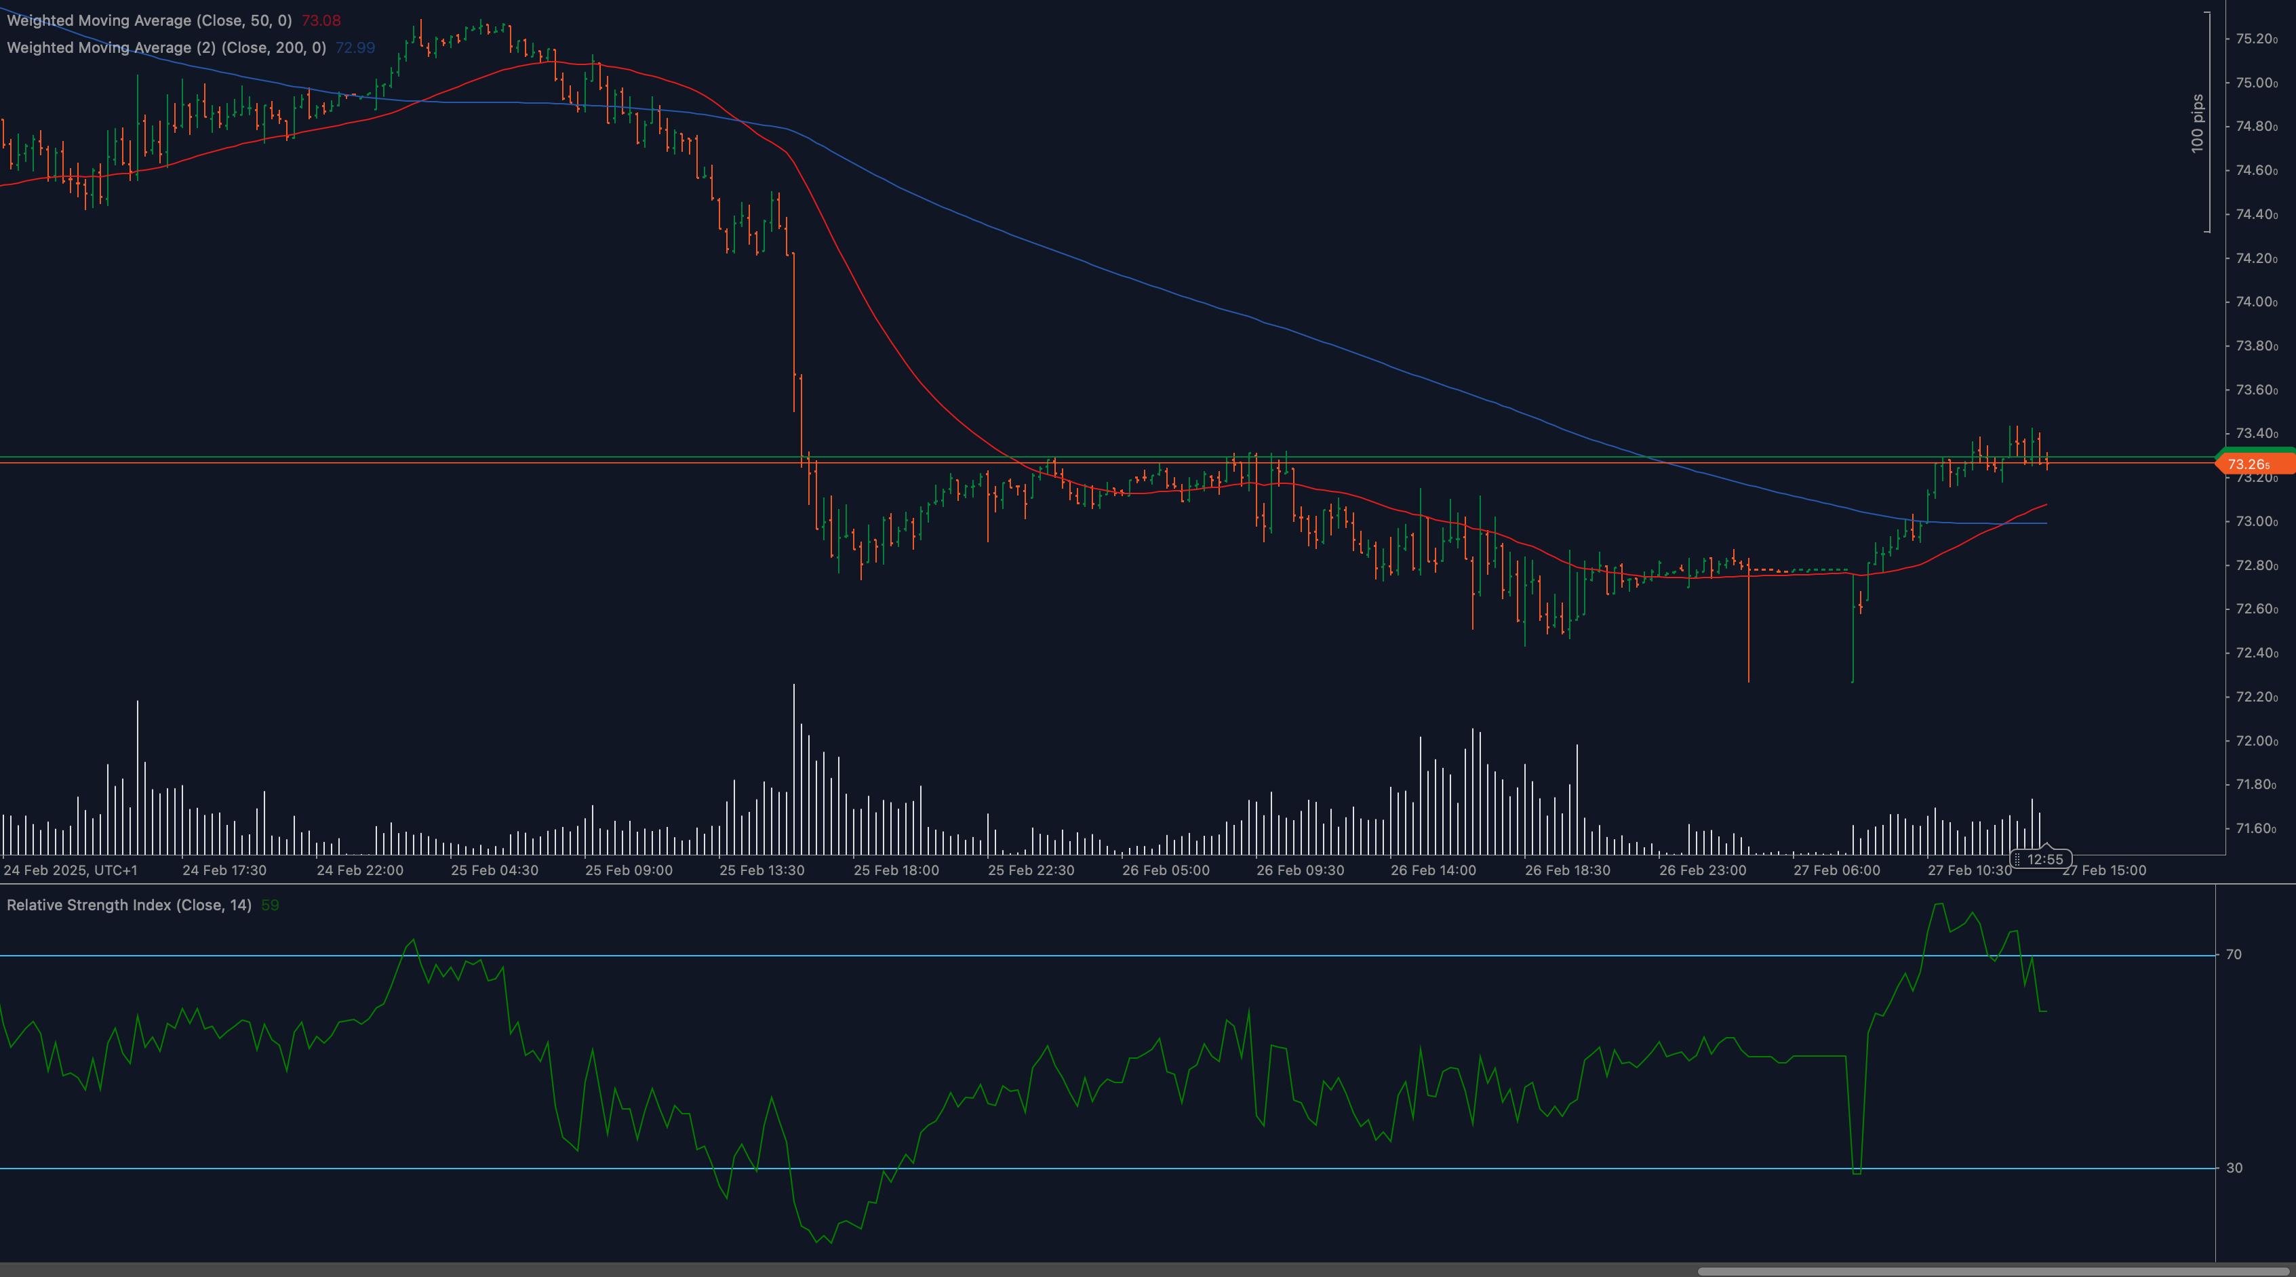Click the 26 Feb 18:30 time label
The image size is (2296, 1277).
1568,870
